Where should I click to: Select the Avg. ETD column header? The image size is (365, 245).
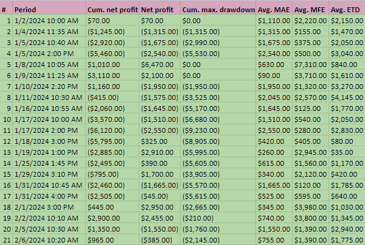347,9
